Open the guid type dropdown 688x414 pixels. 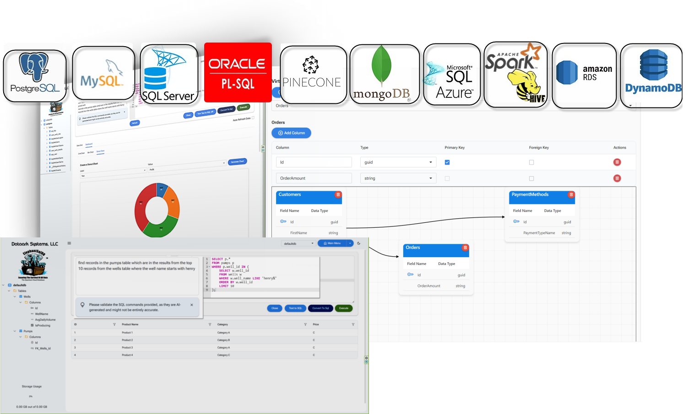(398, 162)
